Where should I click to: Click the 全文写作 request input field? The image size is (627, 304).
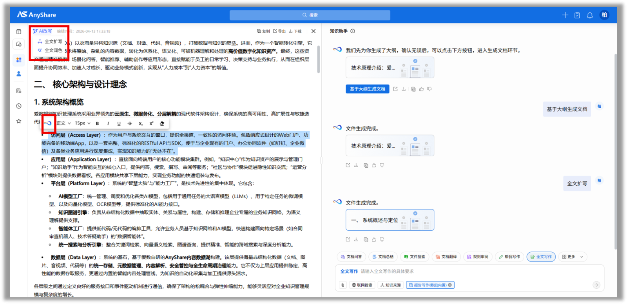click(470, 271)
